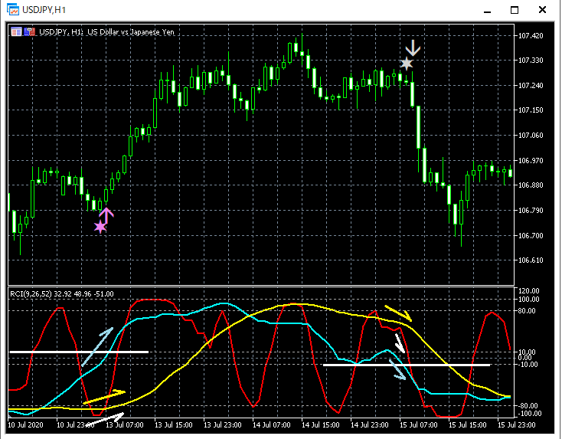Click the '13 Jul 15:00' time axis label
Image resolution: width=562 pixels, height=439 pixels.
point(174,425)
